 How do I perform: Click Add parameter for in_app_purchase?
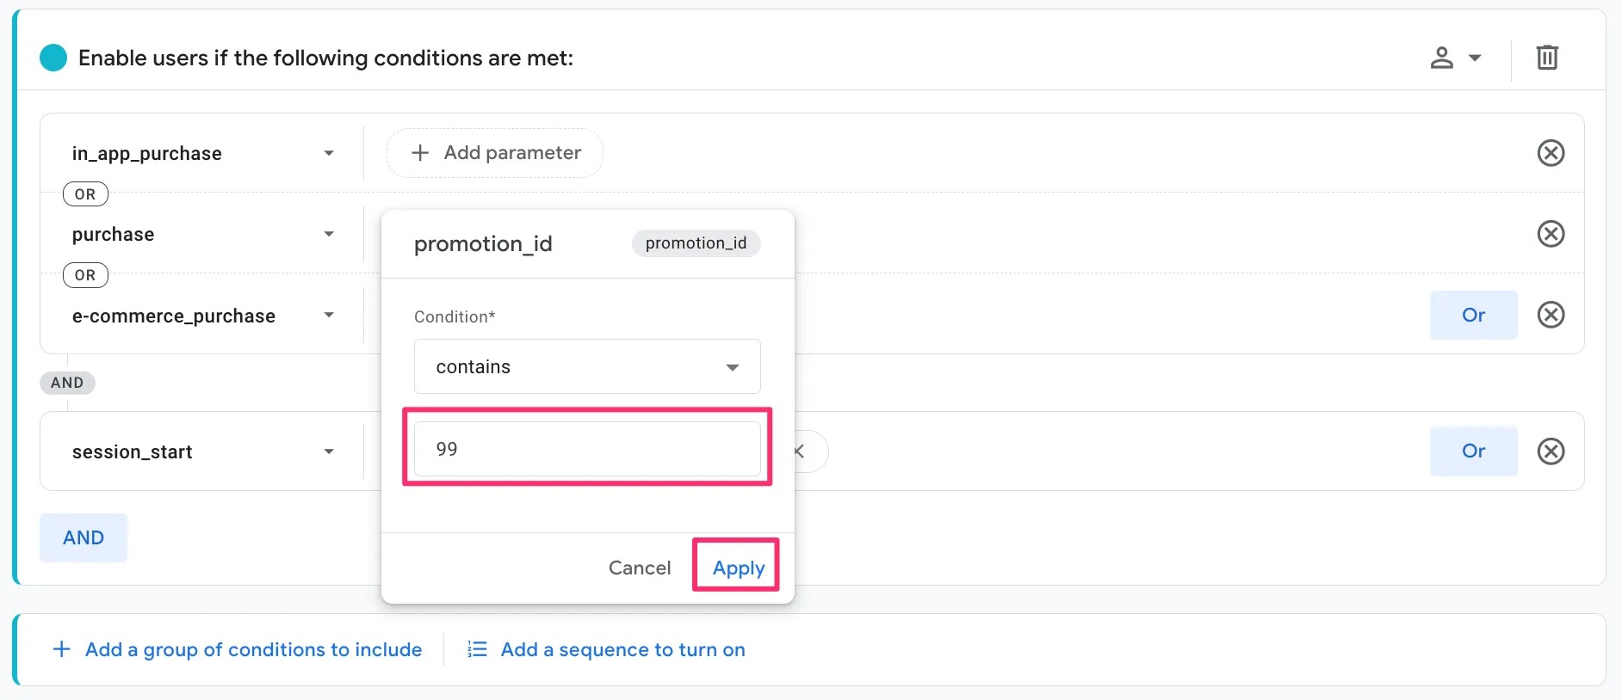coord(495,153)
